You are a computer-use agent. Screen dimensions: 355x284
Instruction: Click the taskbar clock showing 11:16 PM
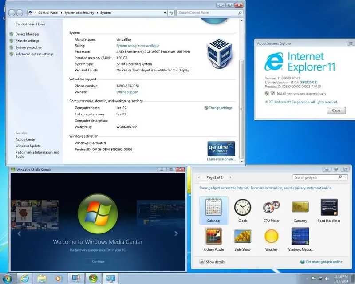click(341, 279)
